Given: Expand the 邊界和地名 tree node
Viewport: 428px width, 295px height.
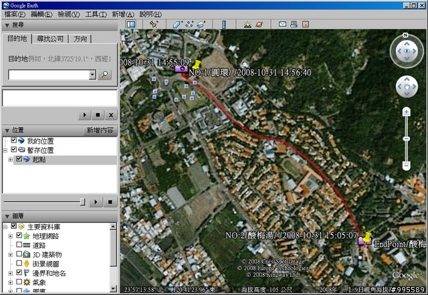Looking at the screenshot, I should tap(11, 273).
